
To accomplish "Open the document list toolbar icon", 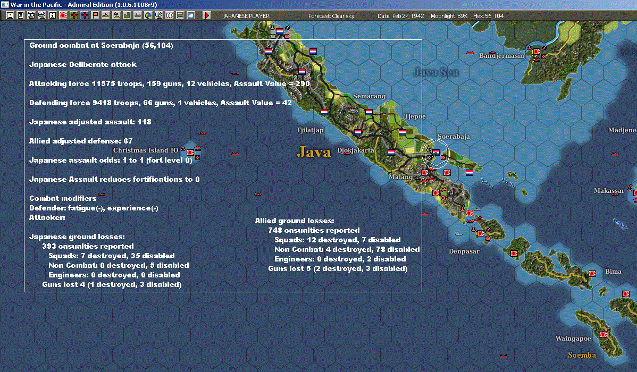I will [x=20, y=15].
